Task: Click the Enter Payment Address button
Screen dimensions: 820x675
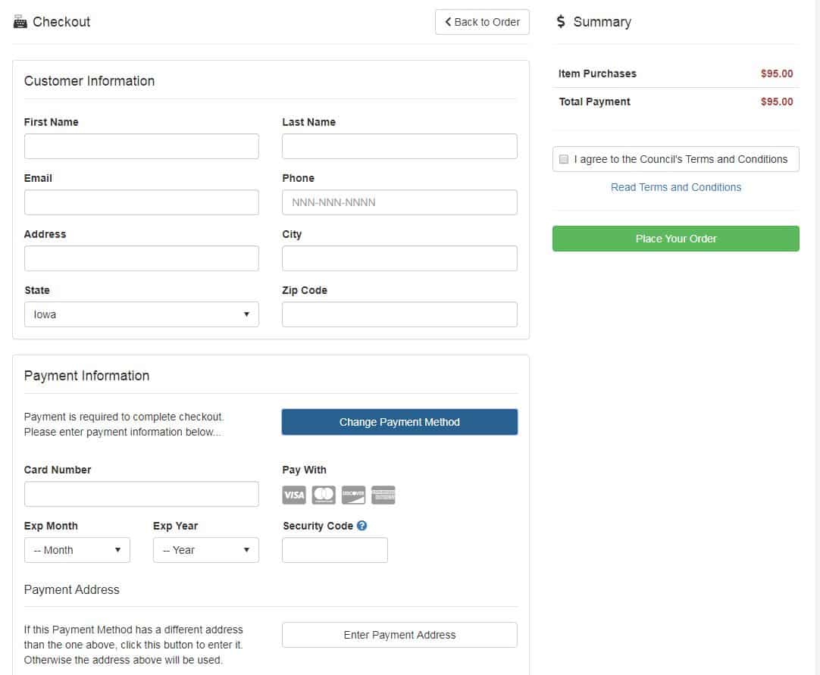Action: pyautogui.click(x=399, y=635)
